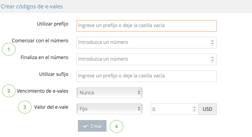The width and height of the screenshot is (252, 137).
Task: Click the green circled number 2 marker
Action: (x=9, y=91)
